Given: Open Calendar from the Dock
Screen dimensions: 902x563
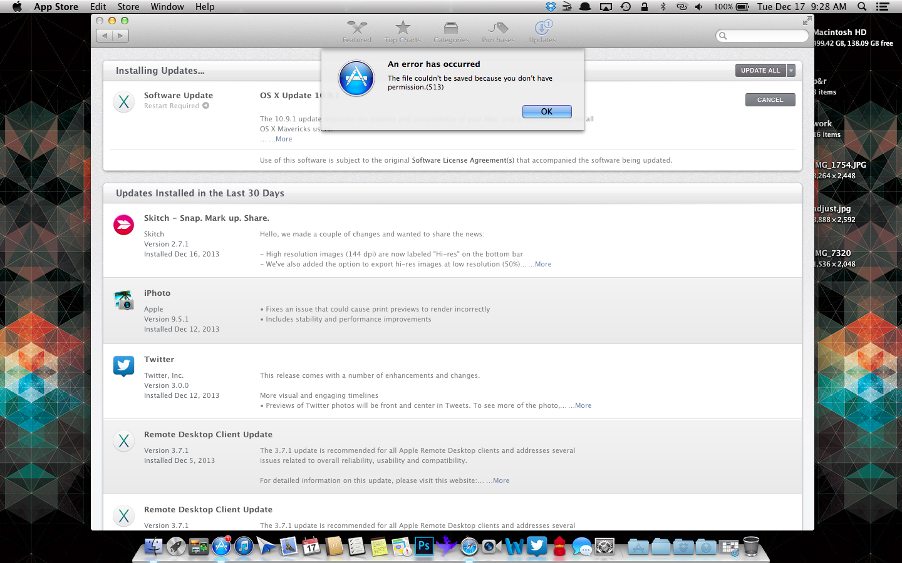Looking at the screenshot, I should click(311, 546).
